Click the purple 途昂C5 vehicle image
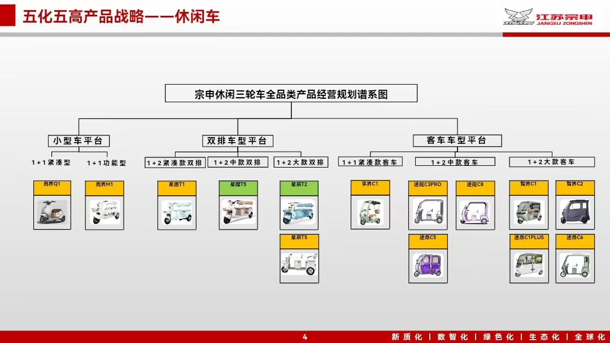 pyautogui.click(x=428, y=265)
